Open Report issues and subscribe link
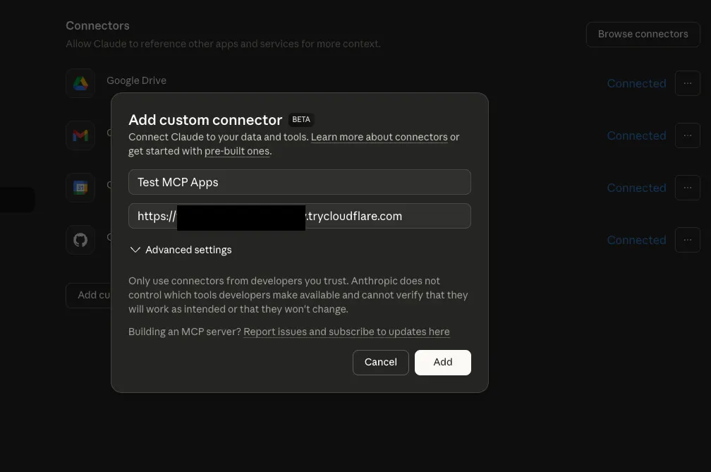 pyautogui.click(x=346, y=332)
